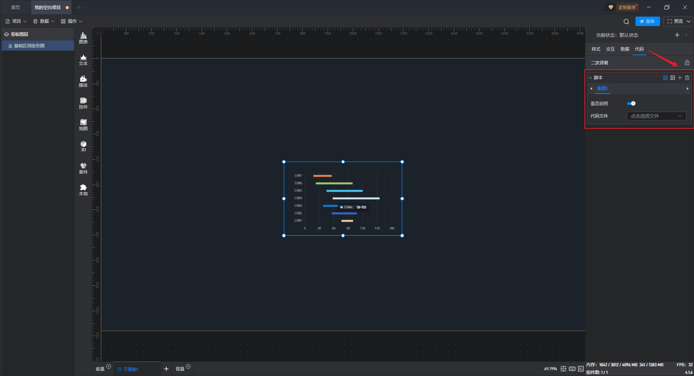
Task: Click the 发布 publish button
Action: 647,21
